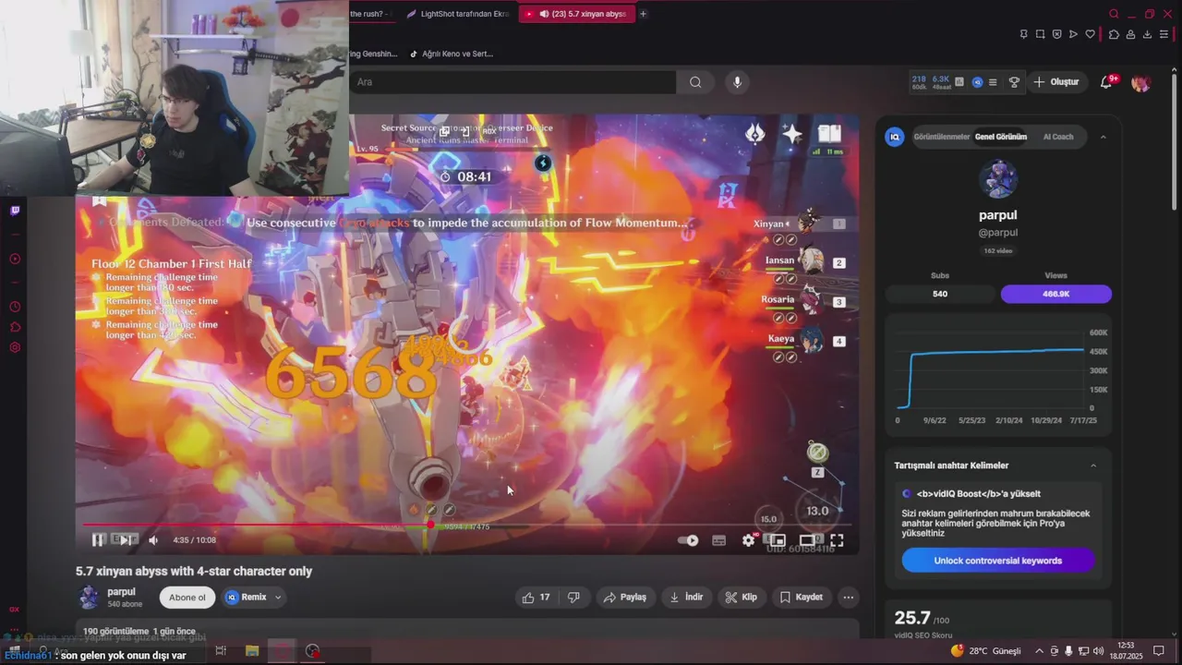Click the Paylaş share button
The image size is (1182, 665).
pos(624,598)
